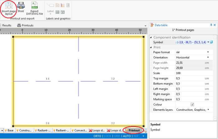Open the Elements layers dropdown
The width and height of the screenshot is (218, 139).
[208, 110]
